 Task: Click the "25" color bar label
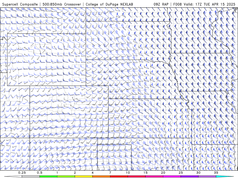181,173
